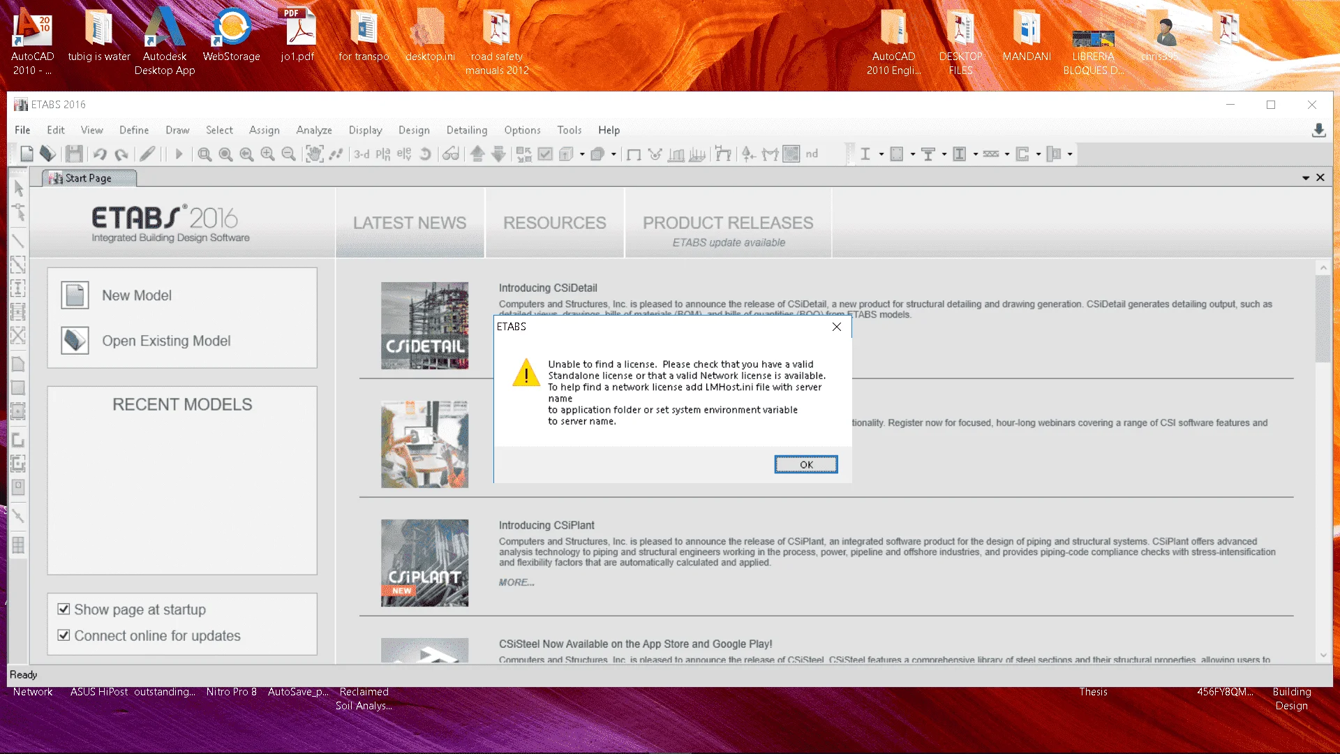Viewport: 1340px width, 754px height.
Task: Toggle the Show page at startup checkbox
Action: pyautogui.click(x=64, y=609)
